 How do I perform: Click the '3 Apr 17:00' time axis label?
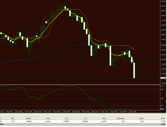(x=38, y=112)
